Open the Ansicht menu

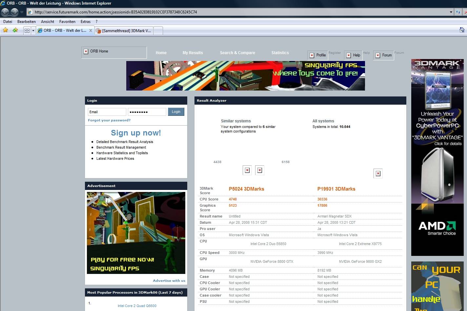point(48,22)
